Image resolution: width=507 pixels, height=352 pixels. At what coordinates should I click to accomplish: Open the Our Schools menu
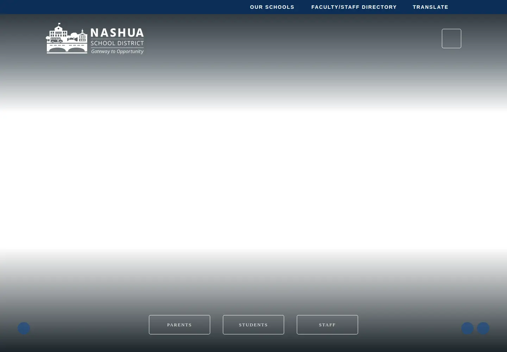click(x=272, y=7)
